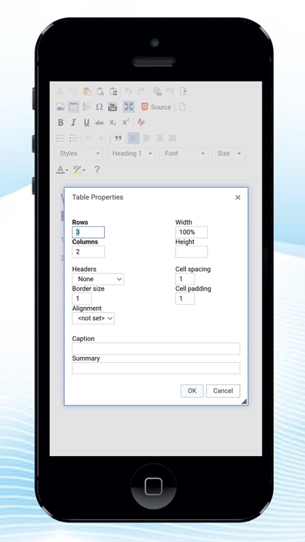Apply subscript formatting
Image resolution: width=305 pixels, height=542 pixels.
[113, 123]
